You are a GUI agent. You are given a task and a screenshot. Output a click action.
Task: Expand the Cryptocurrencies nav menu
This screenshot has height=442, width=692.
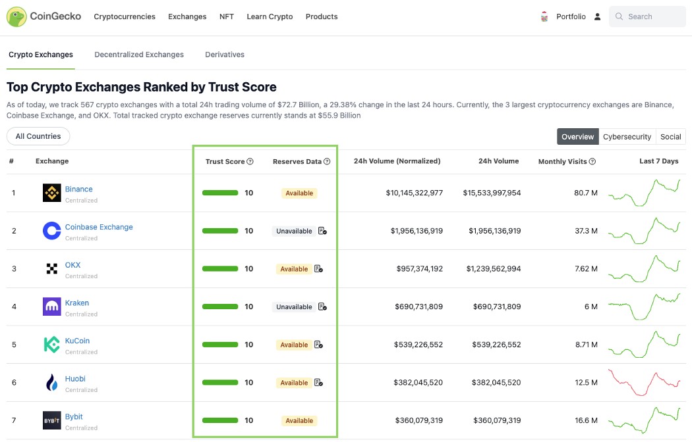pyautogui.click(x=125, y=16)
